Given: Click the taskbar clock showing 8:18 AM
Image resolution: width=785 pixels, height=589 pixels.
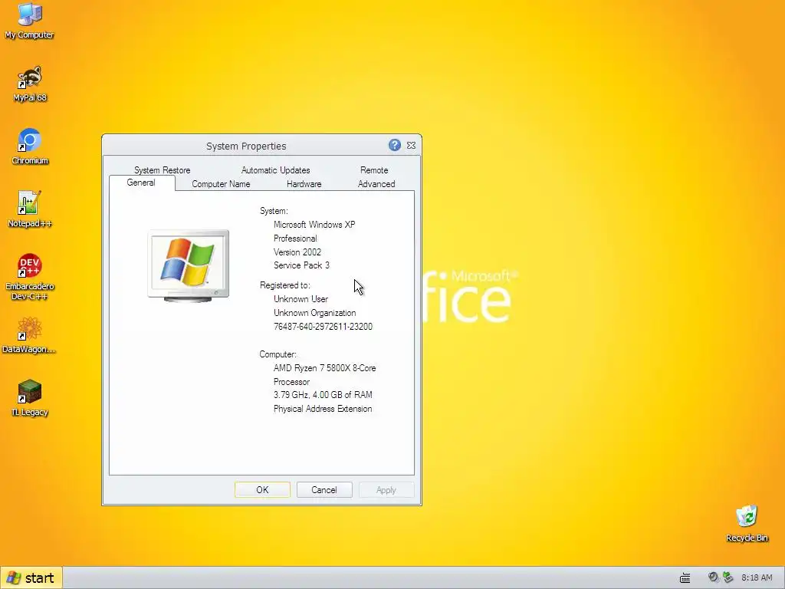Looking at the screenshot, I should 757,578.
